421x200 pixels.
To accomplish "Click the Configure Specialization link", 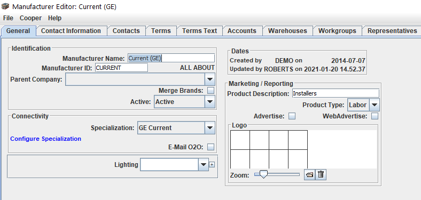I will (45, 139).
